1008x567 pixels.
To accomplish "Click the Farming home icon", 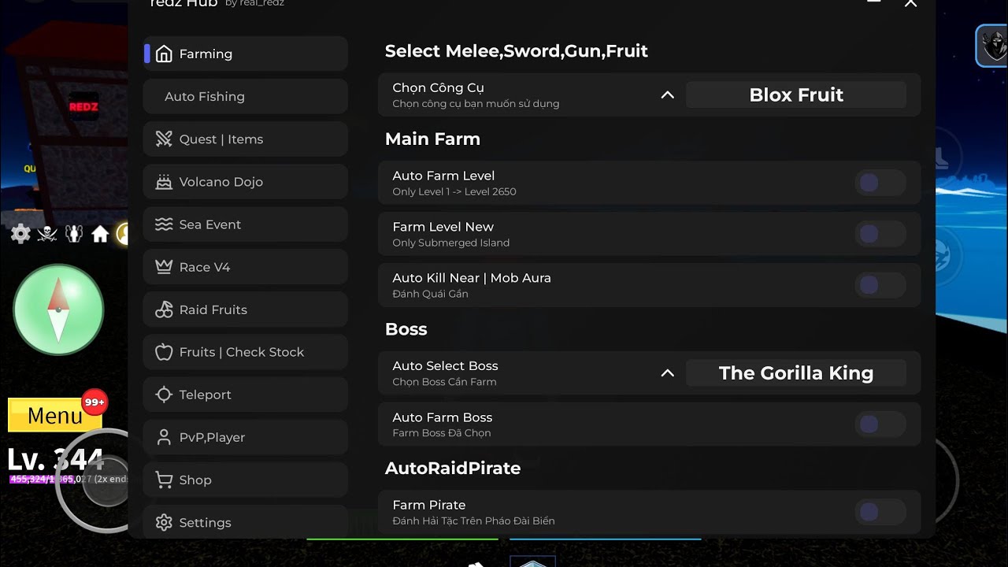I will [164, 54].
